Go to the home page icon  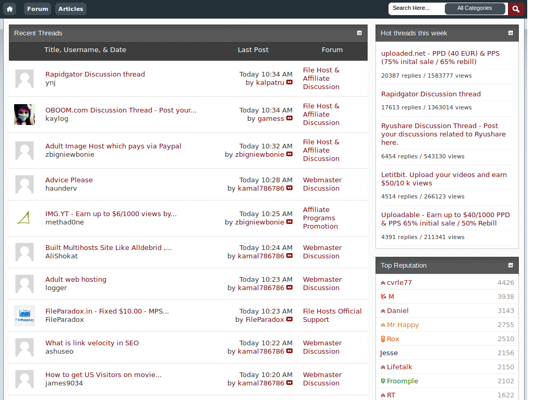click(x=9, y=9)
